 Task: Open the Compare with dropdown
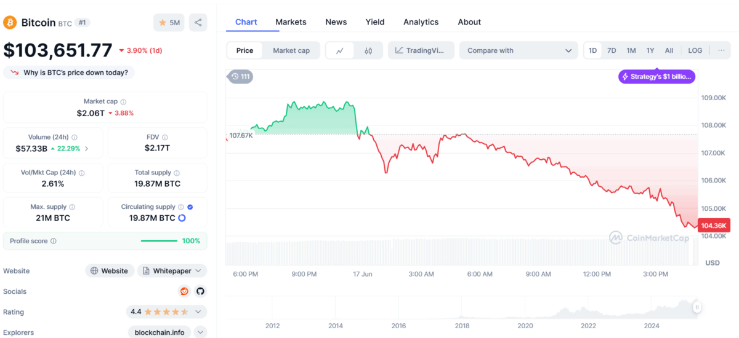tap(519, 50)
